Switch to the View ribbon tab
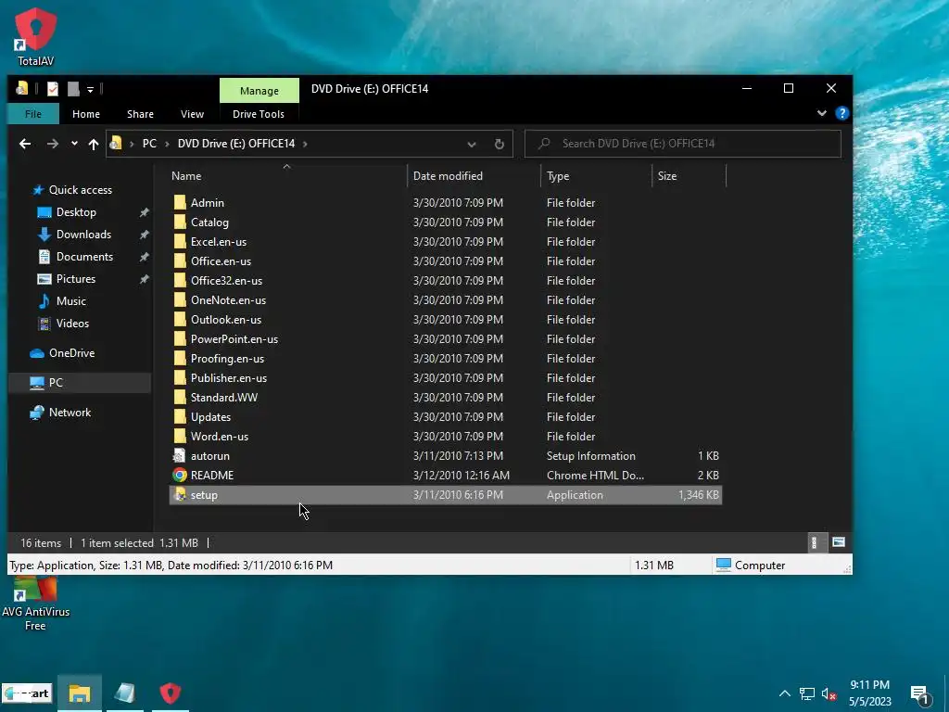The width and height of the screenshot is (949, 712). 192,114
